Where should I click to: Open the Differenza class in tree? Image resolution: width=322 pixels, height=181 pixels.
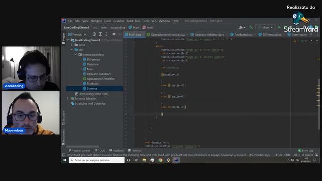[91, 59]
